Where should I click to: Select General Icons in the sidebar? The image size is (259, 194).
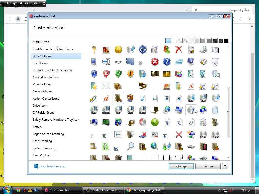coord(56,56)
